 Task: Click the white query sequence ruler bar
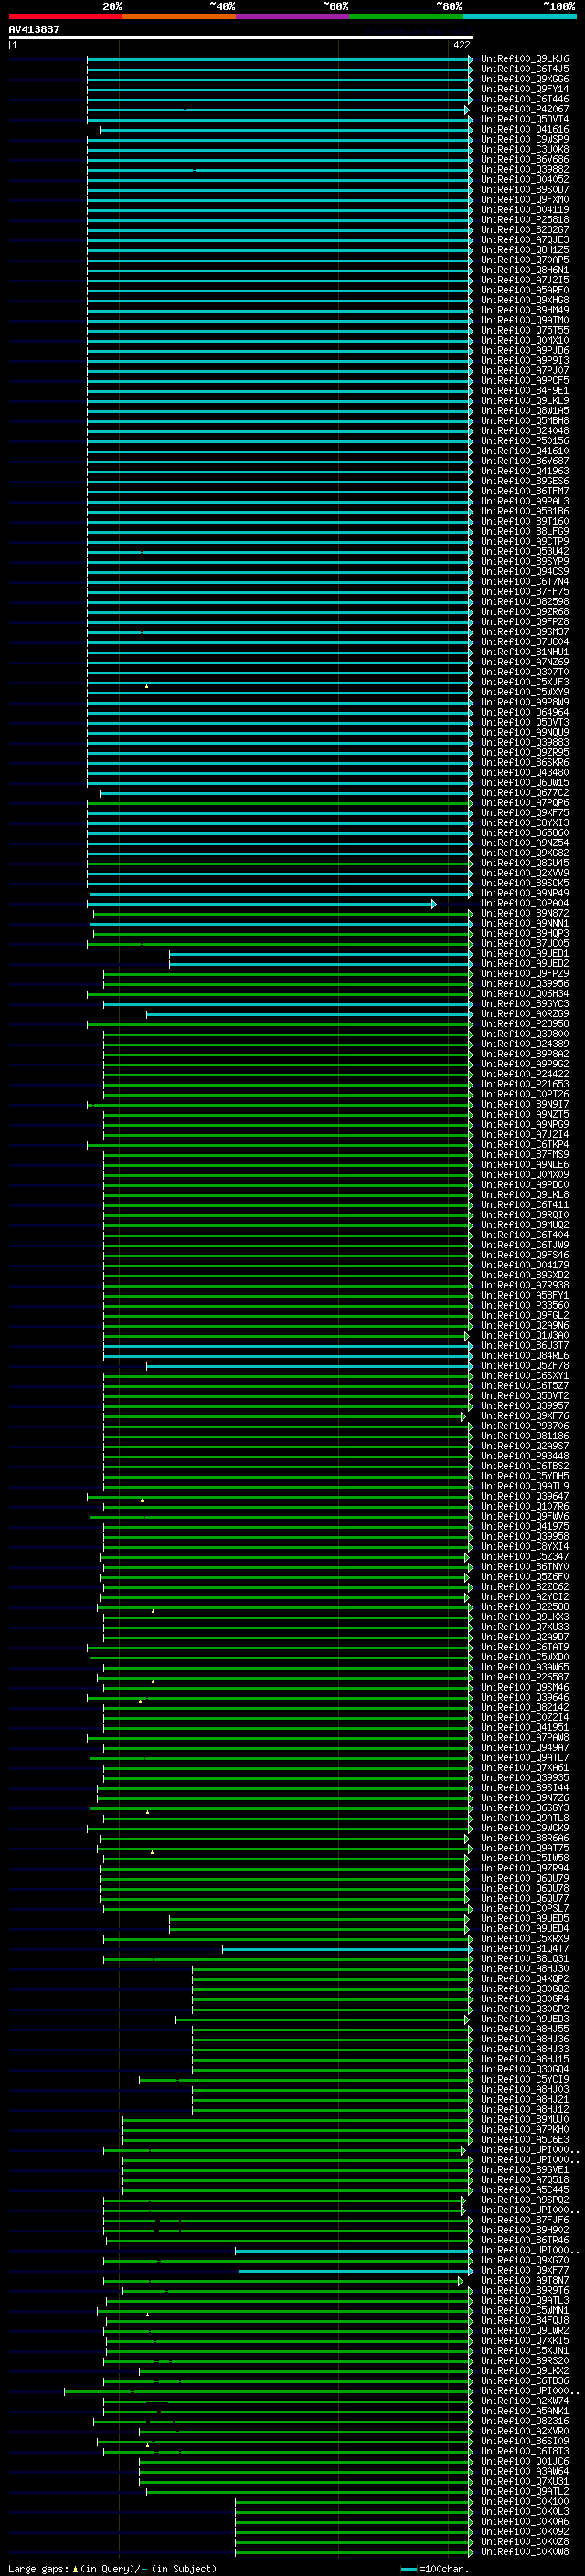(241, 37)
